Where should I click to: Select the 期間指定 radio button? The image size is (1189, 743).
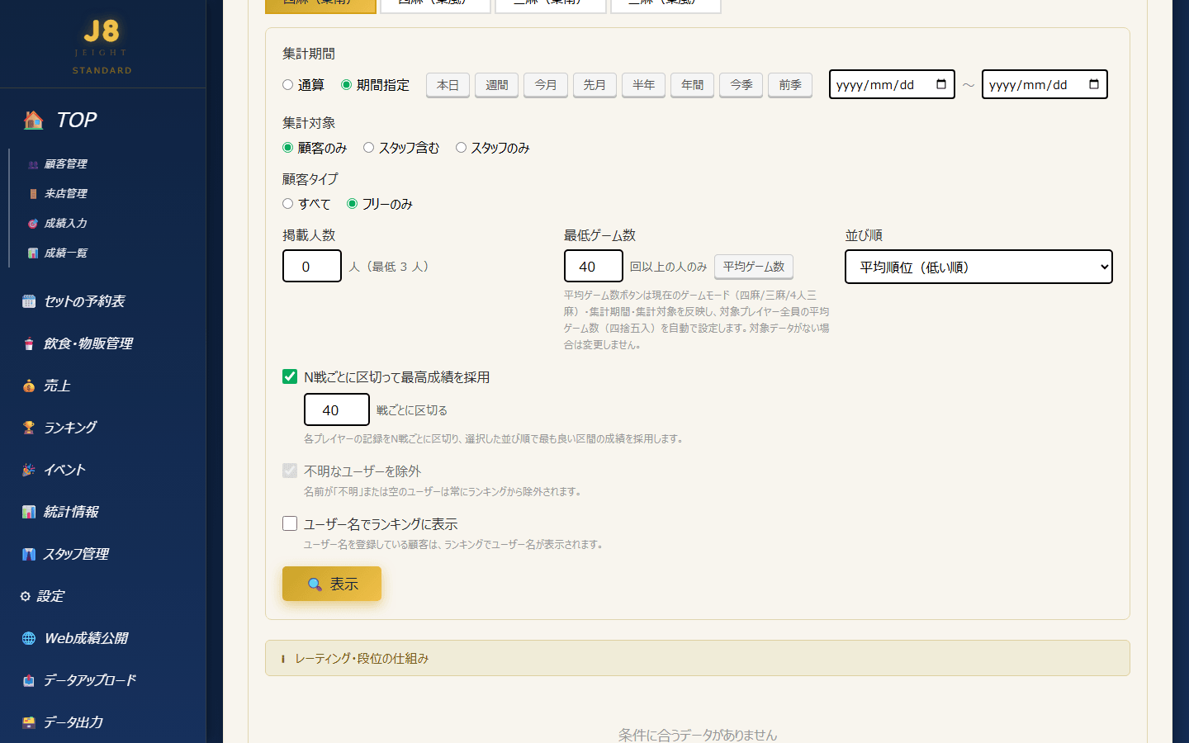click(x=347, y=85)
